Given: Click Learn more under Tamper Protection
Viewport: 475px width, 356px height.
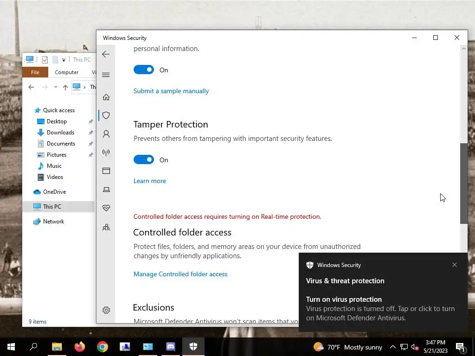Looking at the screenshot, I should coord(150,181).
